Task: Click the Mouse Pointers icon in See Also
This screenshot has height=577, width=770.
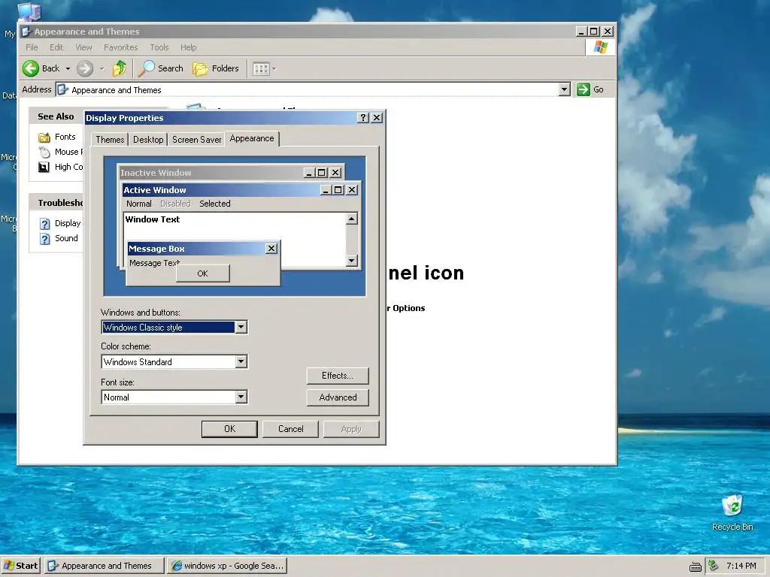Action: (44, 152)
